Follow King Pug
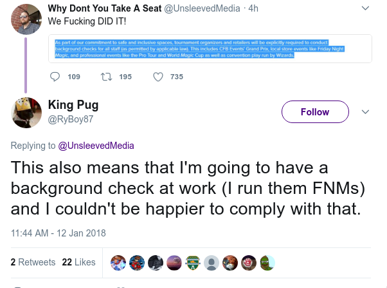This screenshot has height=288, width=387. (x=315, y=112)
